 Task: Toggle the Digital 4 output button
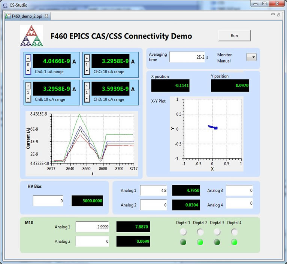234,232
